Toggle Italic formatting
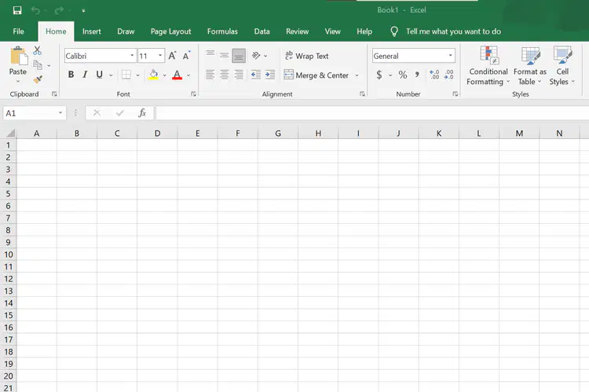Screen dimensions: 589x392 click(85, 75)
